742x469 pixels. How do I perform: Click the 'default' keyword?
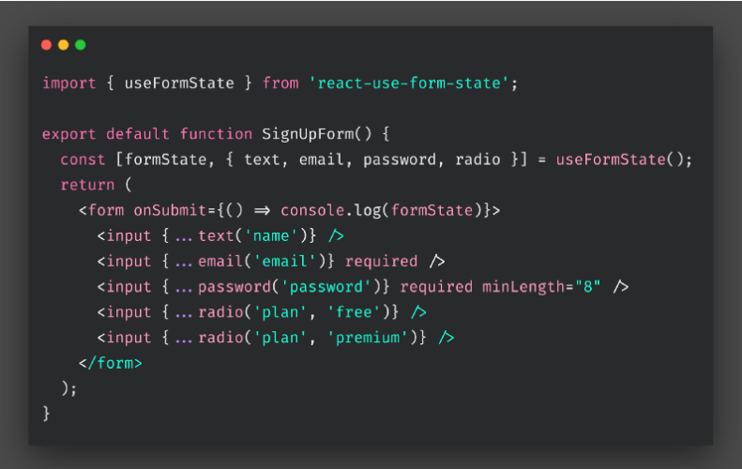click(x=138, y=134)
